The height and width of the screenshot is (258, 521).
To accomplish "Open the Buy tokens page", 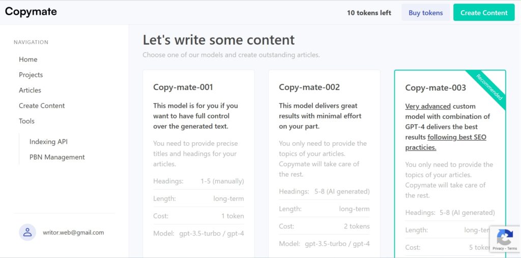I will (x=426, y=13).
